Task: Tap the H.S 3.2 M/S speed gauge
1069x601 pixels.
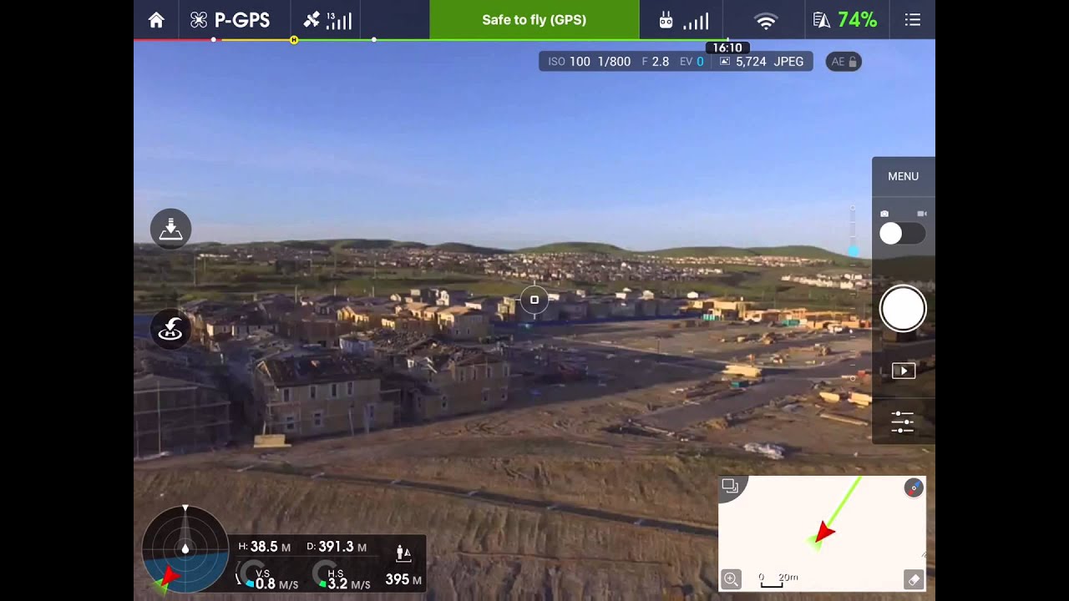Action: pos(341,575)
